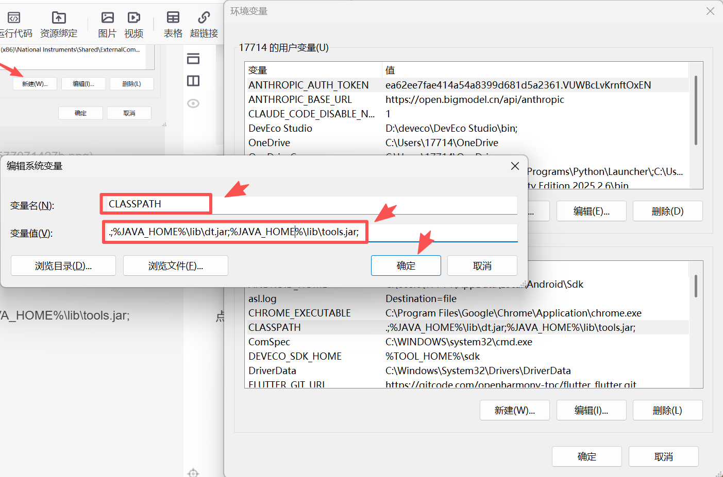Click 新建(W)... under system variables in 环境变量
This screenshot has width=723, height=477.
click(515, 410)
